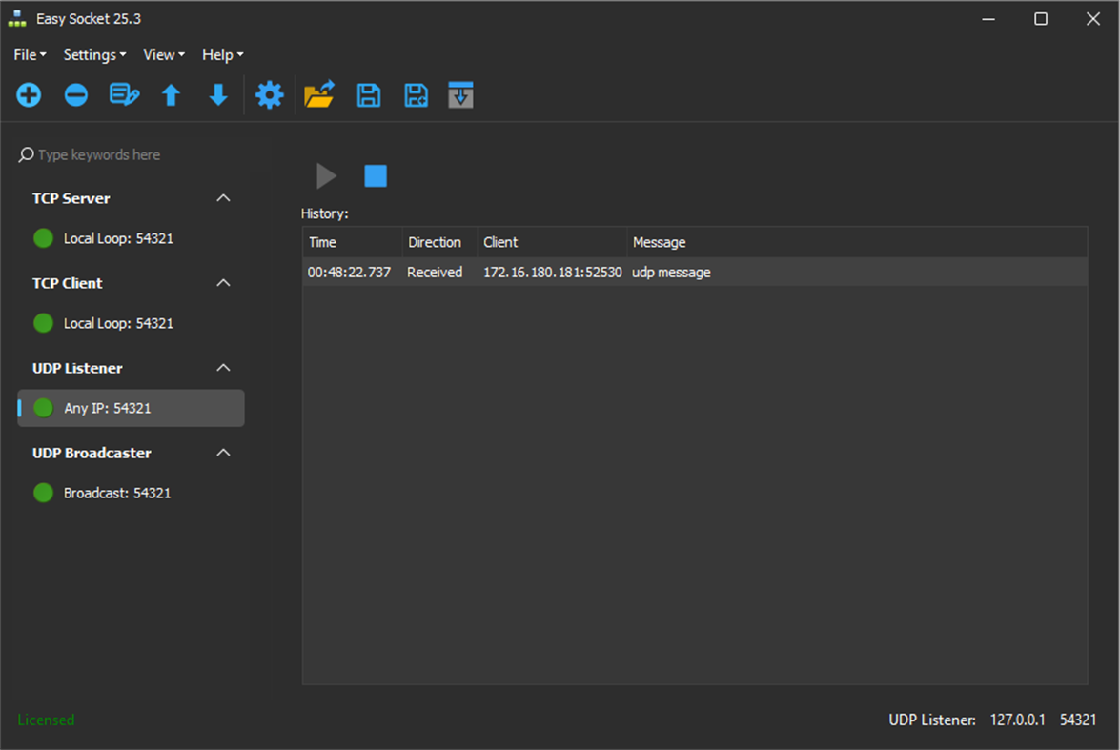This screenshot has width=1120, height=750.
Task: Click the download/import tray icon
Action: click(x=460, y=95)
